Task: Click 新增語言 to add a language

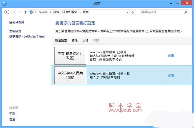Action: tap(61, 40)
